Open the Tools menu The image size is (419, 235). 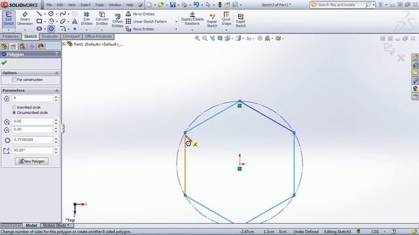pyautogui.click(x=100, y=5)
